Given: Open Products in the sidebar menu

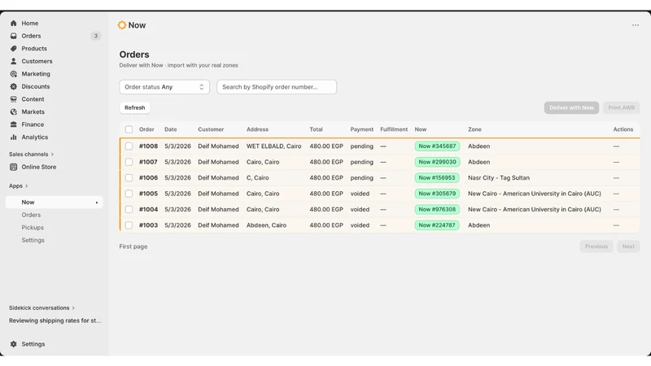Looking at the screenshot, I should click(x=34, y=49).
